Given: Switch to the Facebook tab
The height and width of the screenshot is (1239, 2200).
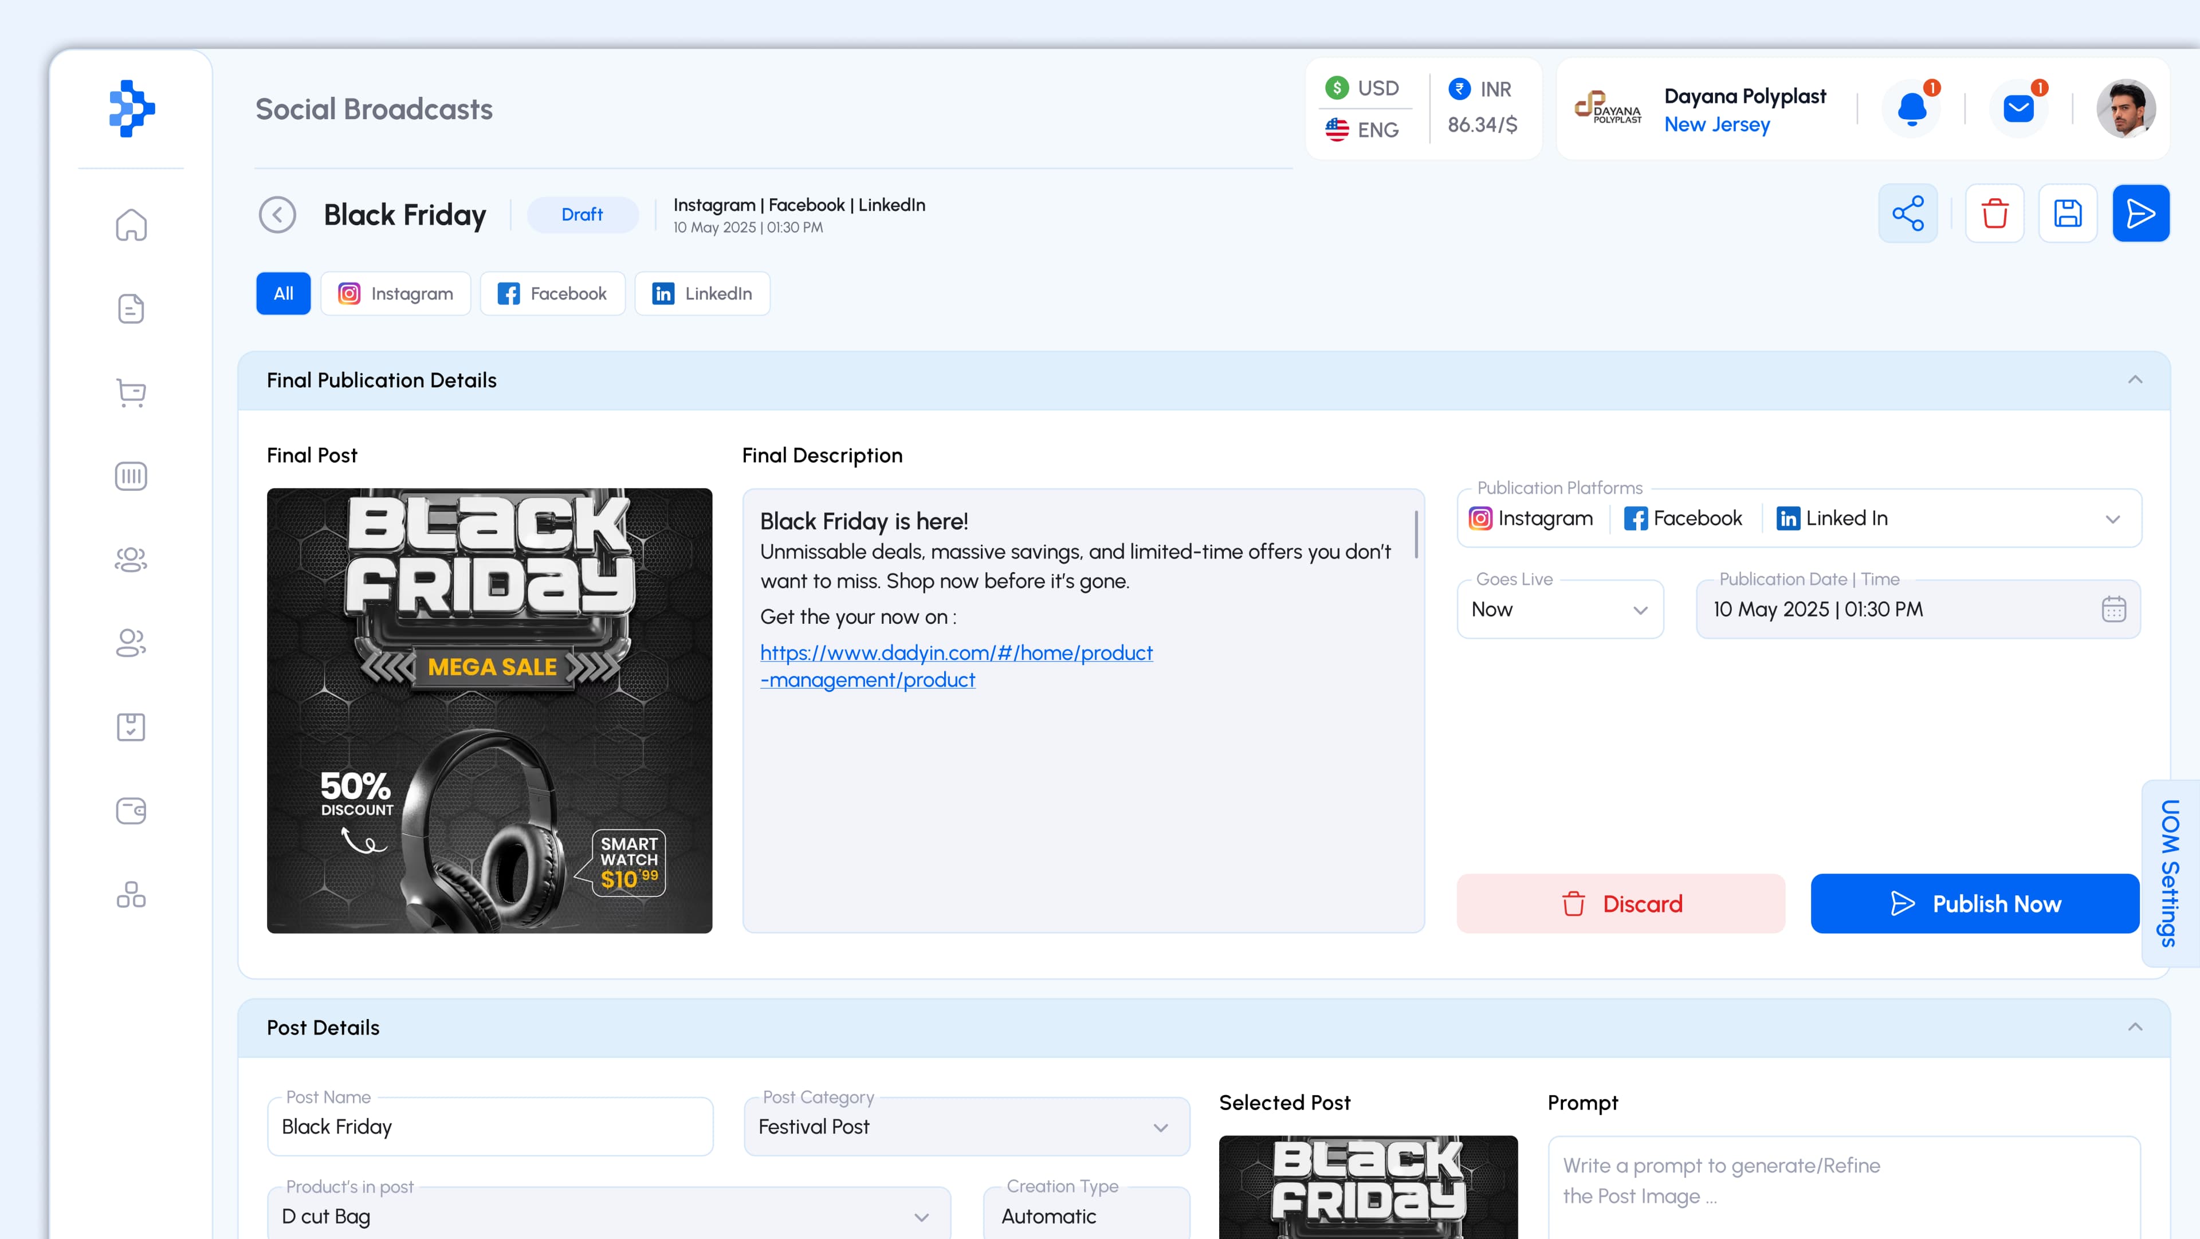Looking at the screenshot, I should point(552,294).
